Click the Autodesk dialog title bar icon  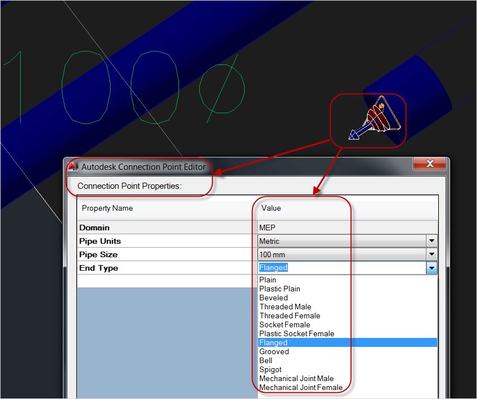point(74,166)
